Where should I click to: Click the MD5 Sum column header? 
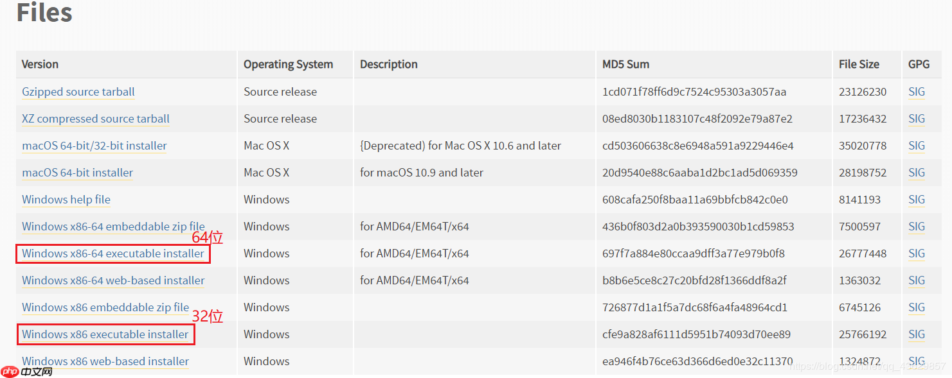[x=625, y=64]
